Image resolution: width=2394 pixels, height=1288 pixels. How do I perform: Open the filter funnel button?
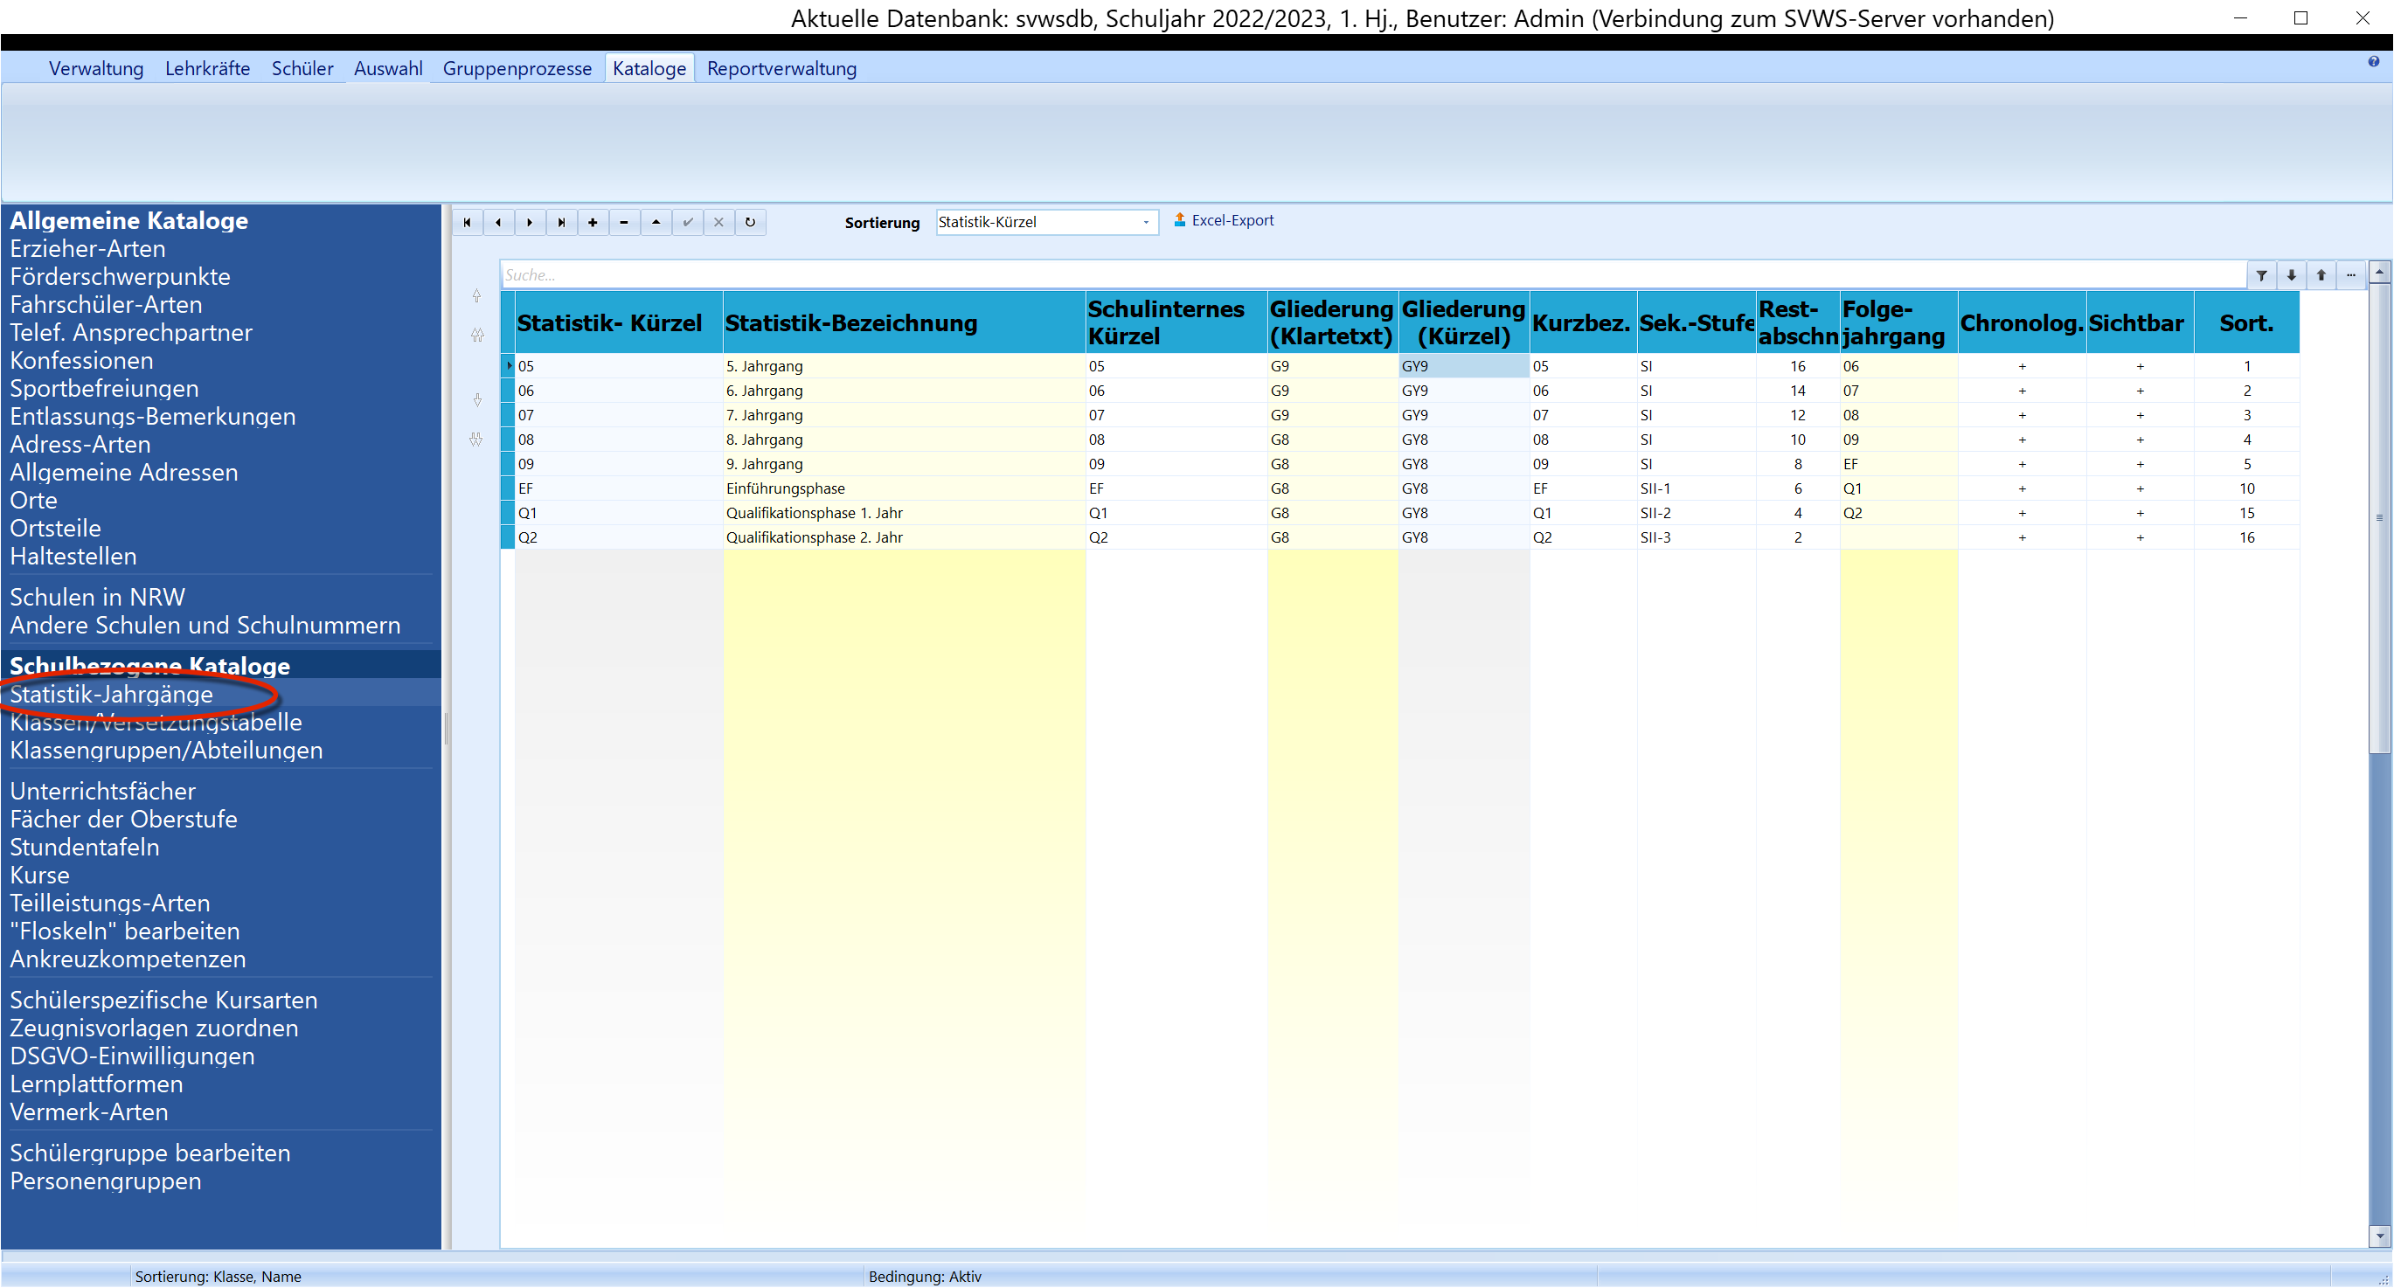(x=2262, y=275)
